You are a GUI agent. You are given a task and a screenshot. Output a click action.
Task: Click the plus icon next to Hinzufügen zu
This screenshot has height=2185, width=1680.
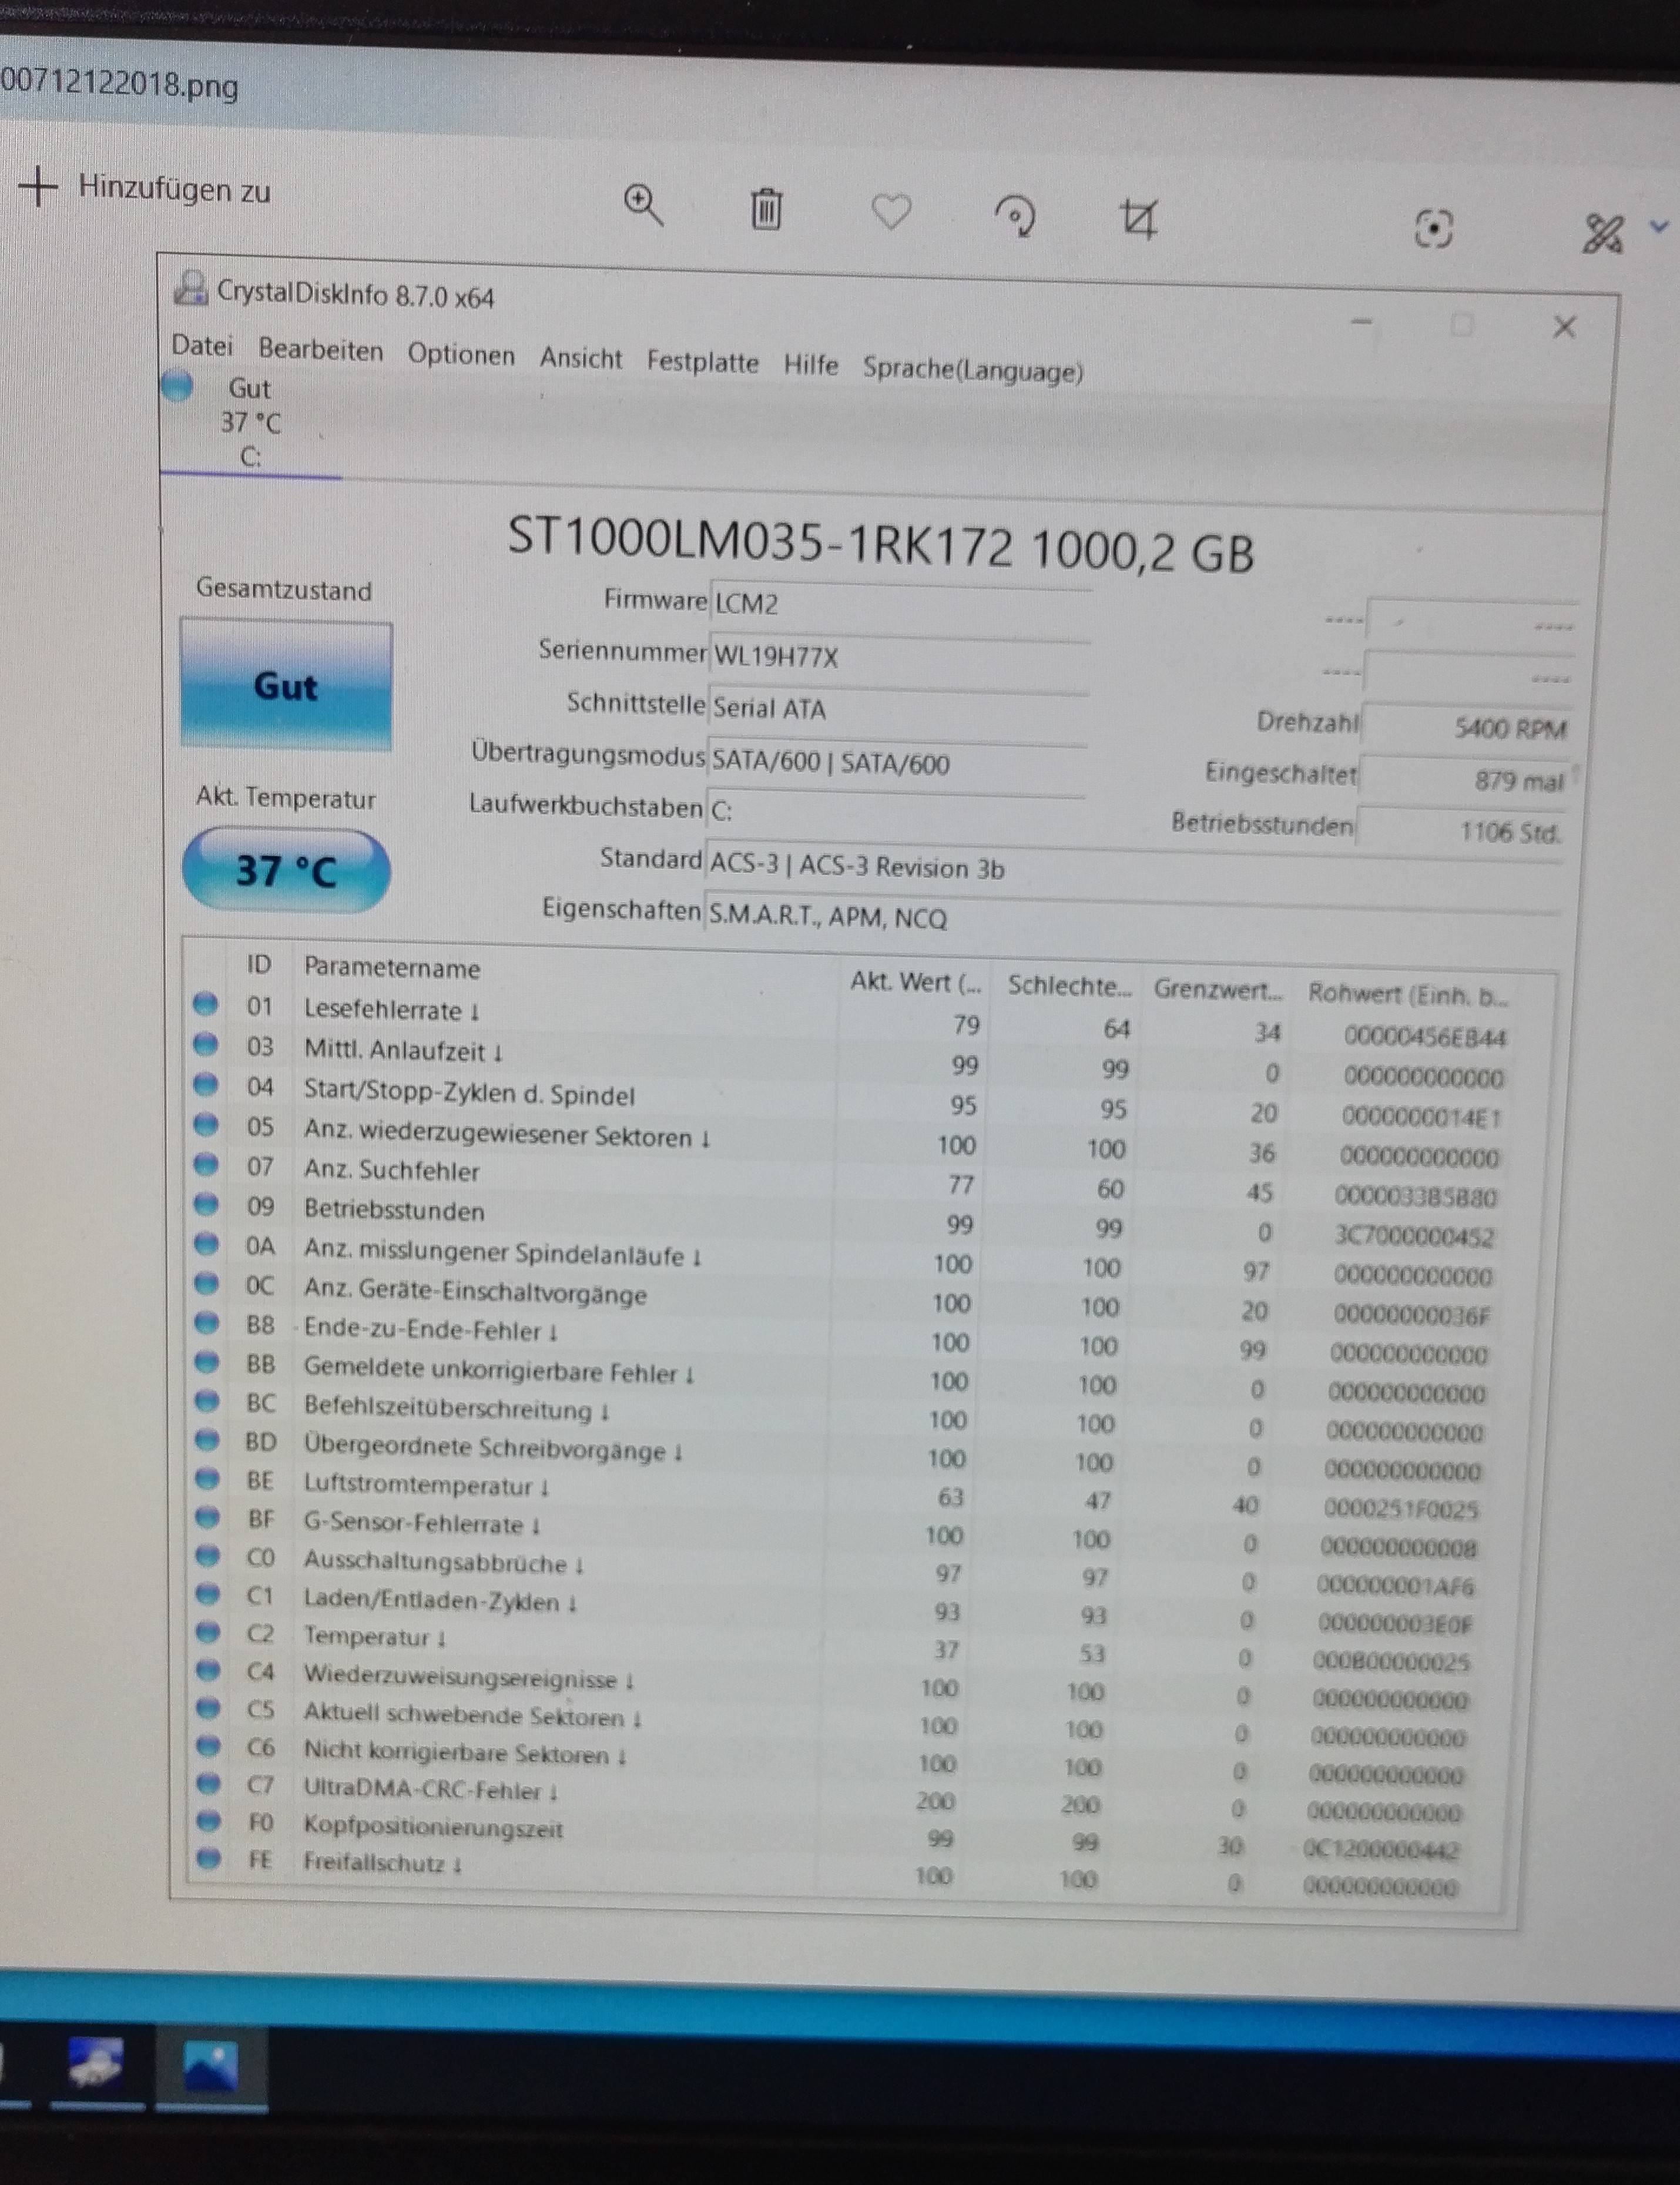point(38,186)
